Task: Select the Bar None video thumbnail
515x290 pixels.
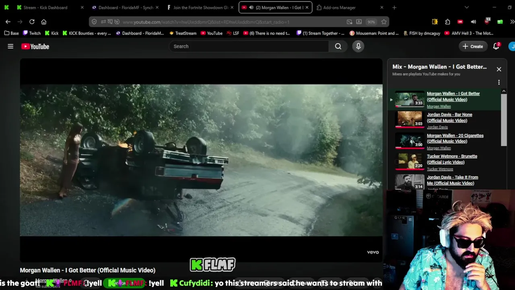Action: [410, 120]
